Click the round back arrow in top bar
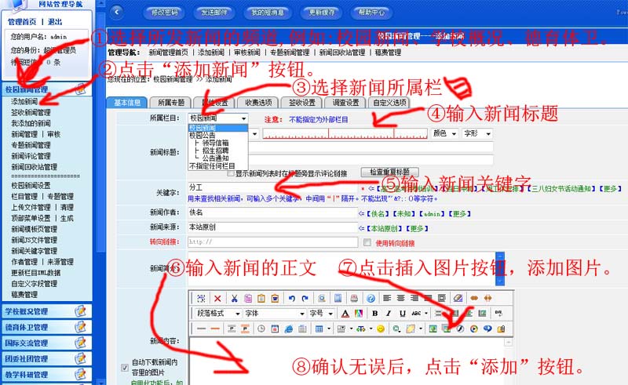The height and width of the screenshot is (385, 628). click(x=116, y=12)
